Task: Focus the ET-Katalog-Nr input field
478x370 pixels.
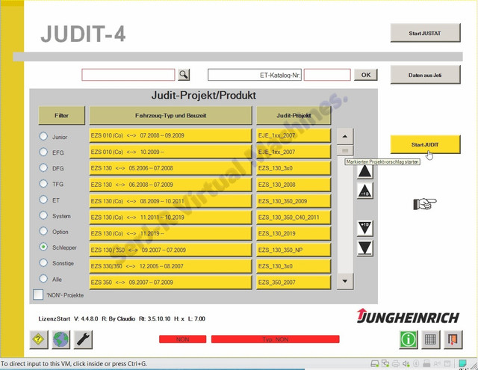Action: click(327, 75)
